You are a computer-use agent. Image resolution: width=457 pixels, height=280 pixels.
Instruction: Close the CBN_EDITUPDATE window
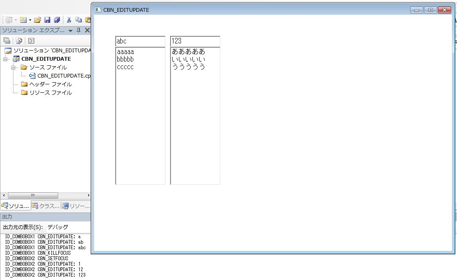pyautogui.click(x=444, y=10)
